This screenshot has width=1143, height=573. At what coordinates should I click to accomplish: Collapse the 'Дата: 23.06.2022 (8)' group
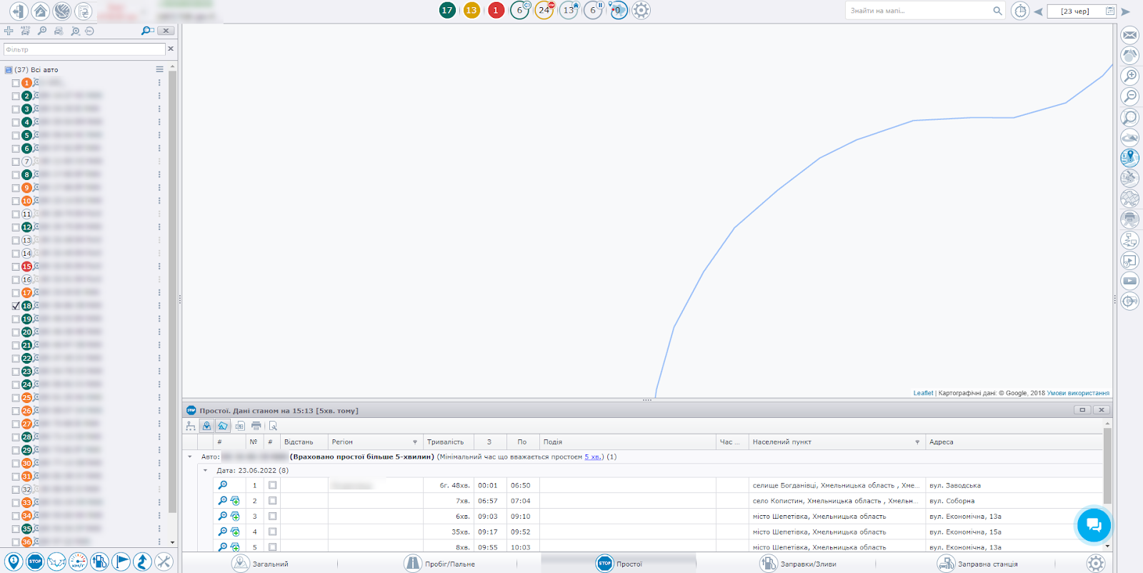205,470
